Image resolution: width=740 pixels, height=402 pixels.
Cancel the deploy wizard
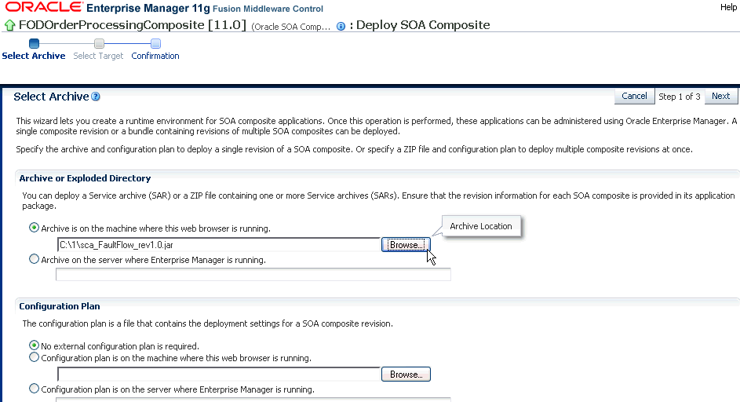pyautogui.click(x=634, y=96)
